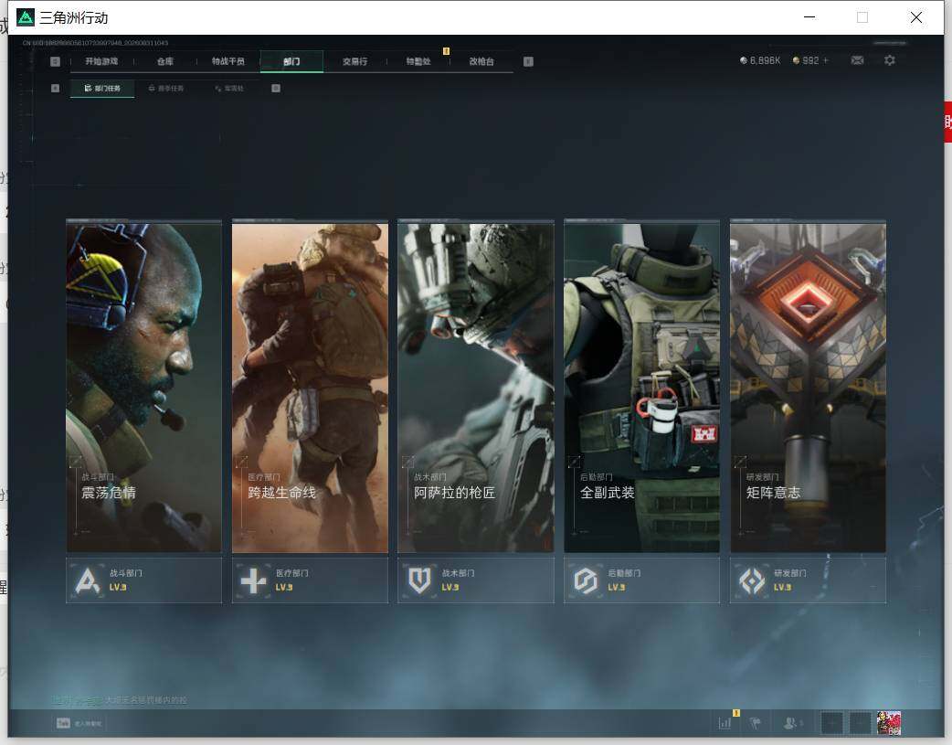
Task: Open the 阿萨拉的枪匠 mission card
Action: (476, 387)
